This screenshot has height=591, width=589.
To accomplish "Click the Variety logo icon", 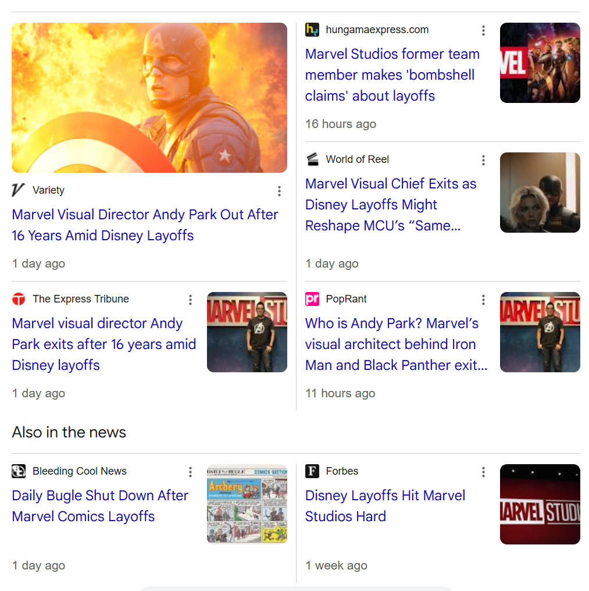I will pyautogui.click(x=18, y=190).
